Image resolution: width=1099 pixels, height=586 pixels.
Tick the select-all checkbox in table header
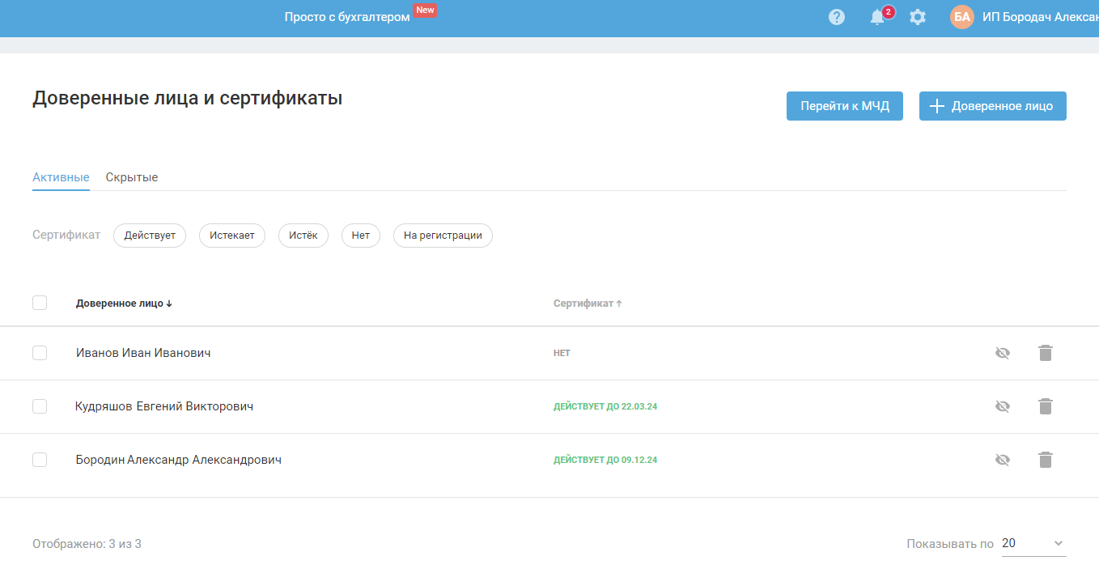(40, 303)
